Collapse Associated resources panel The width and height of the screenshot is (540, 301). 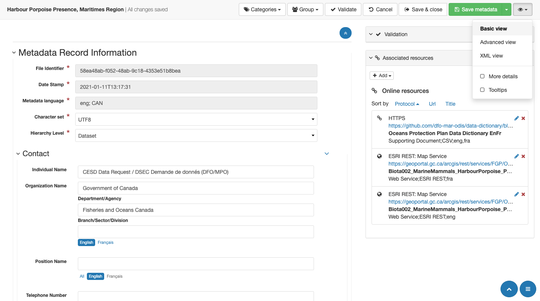point(371,58)
